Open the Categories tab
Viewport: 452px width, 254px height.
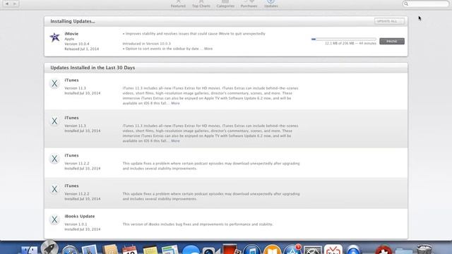tap(225, 4)
